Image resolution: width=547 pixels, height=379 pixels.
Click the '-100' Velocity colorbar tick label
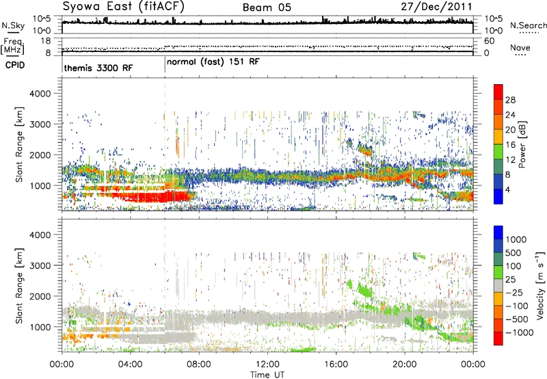click(516, 306)
